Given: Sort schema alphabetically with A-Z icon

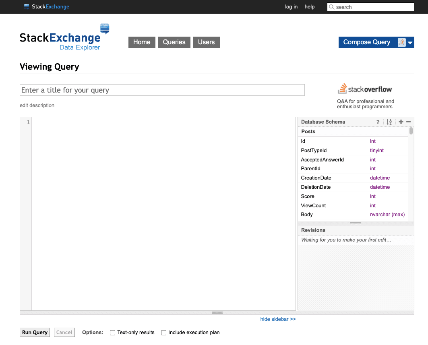Looking at the screenshot, I should [389, 122].
